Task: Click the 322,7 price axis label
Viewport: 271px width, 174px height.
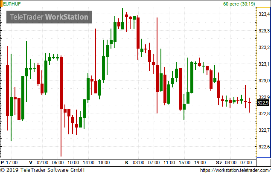Action: click(264, 130)
